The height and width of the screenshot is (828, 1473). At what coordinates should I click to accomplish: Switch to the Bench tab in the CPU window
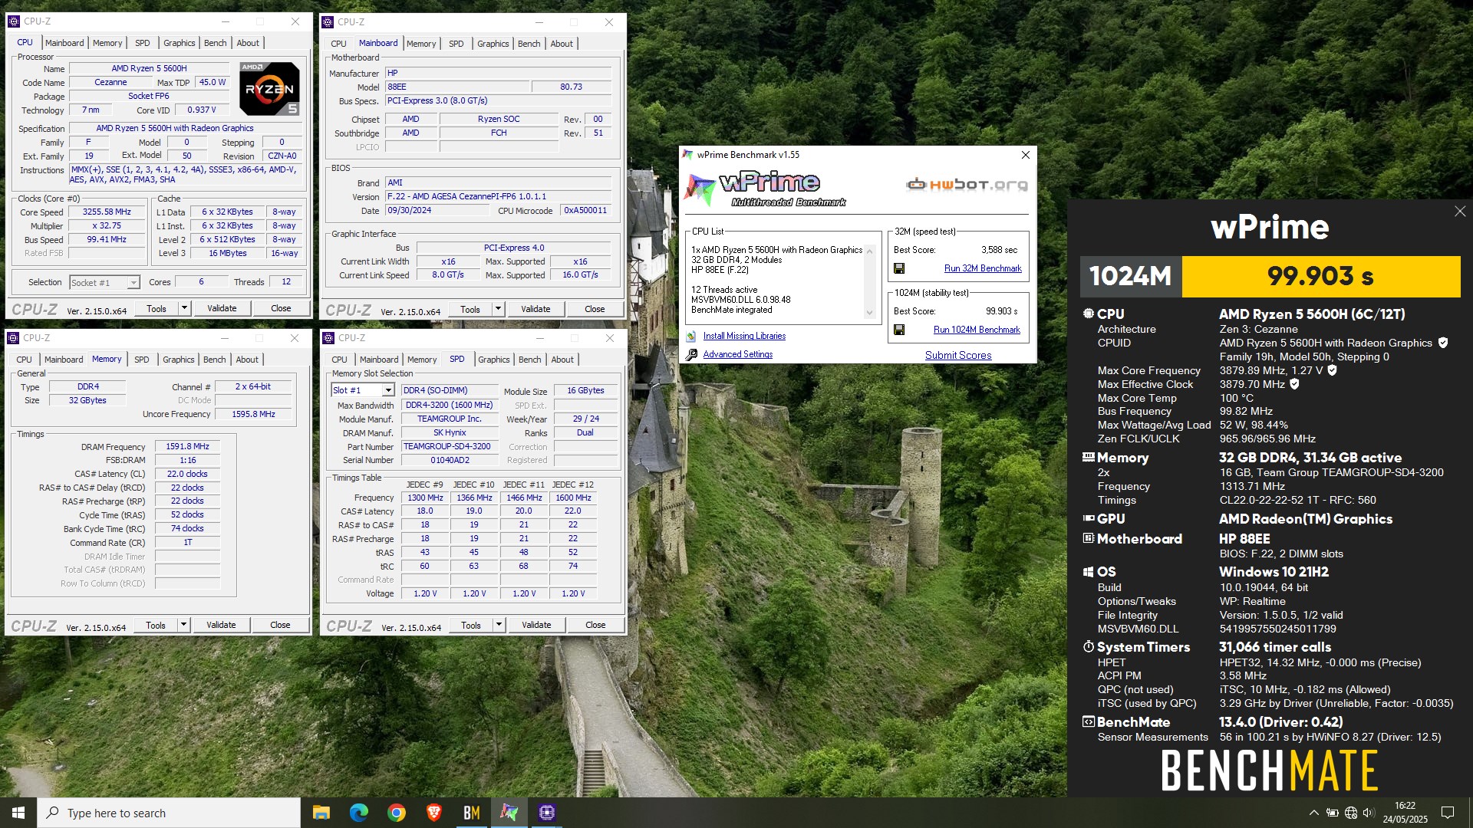[x=215, y=43]
